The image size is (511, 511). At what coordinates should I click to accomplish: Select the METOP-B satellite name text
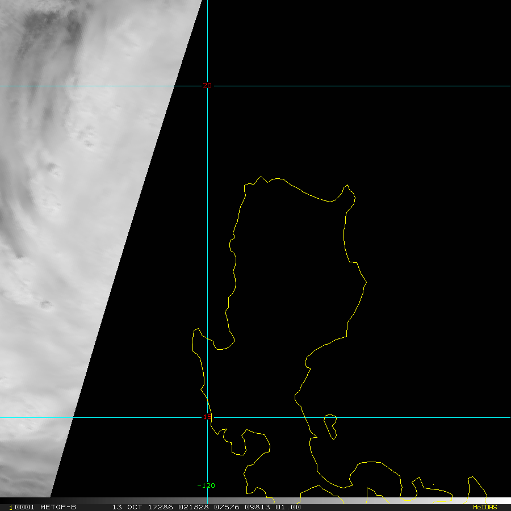58,507
